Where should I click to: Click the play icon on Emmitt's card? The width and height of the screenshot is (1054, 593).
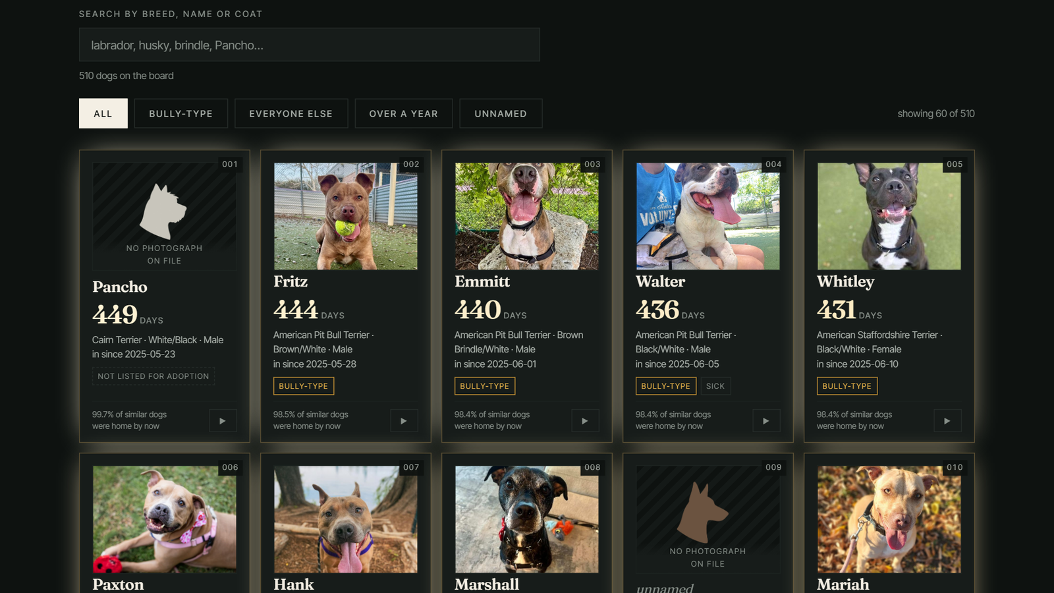[585, 420]
